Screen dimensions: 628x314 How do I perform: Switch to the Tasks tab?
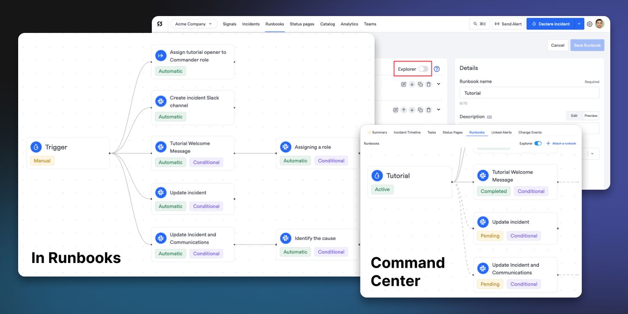[431, 132]
